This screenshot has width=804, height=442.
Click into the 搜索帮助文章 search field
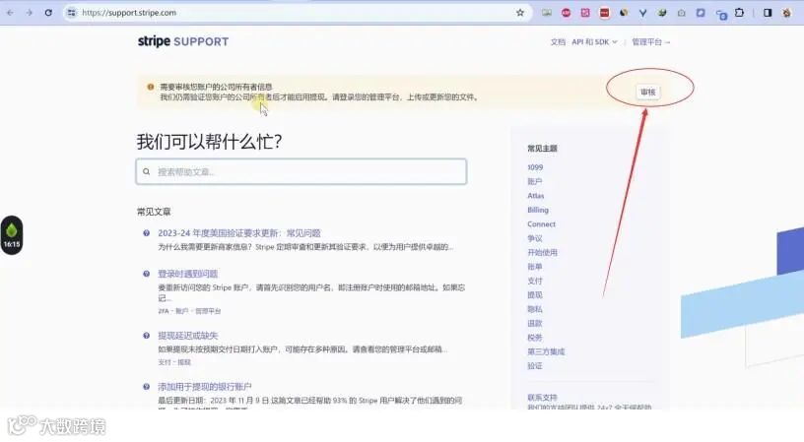[x=301, y=171]
